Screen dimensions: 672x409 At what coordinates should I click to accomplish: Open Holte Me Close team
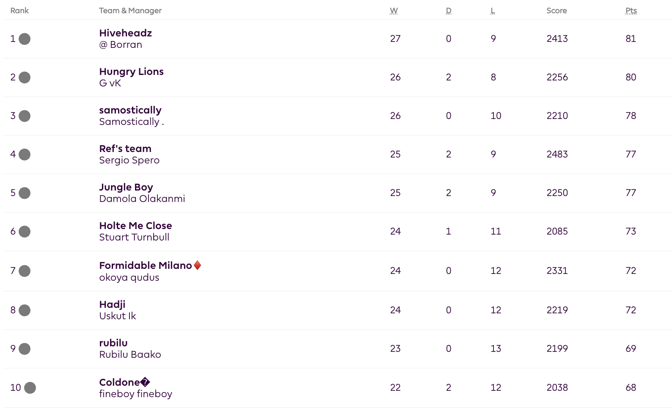[135, 226]
